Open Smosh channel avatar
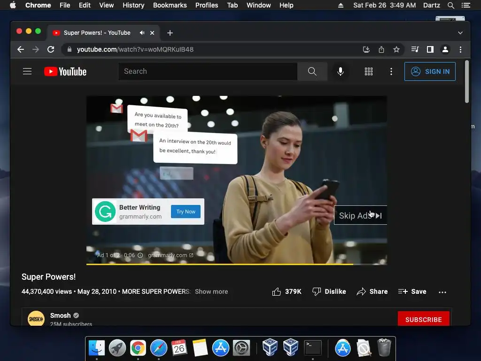 pos(36,319)
